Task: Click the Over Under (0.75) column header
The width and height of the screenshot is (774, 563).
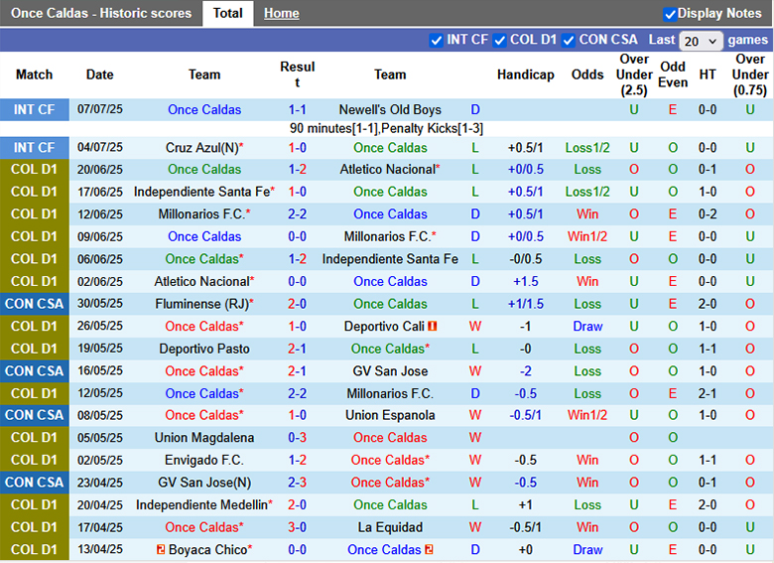Action: [750, 74]
